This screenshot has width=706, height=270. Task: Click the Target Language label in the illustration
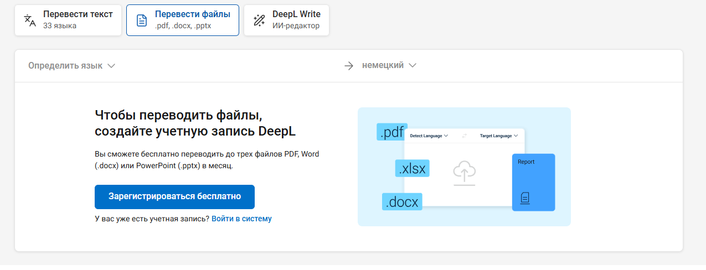click(498, 136)
